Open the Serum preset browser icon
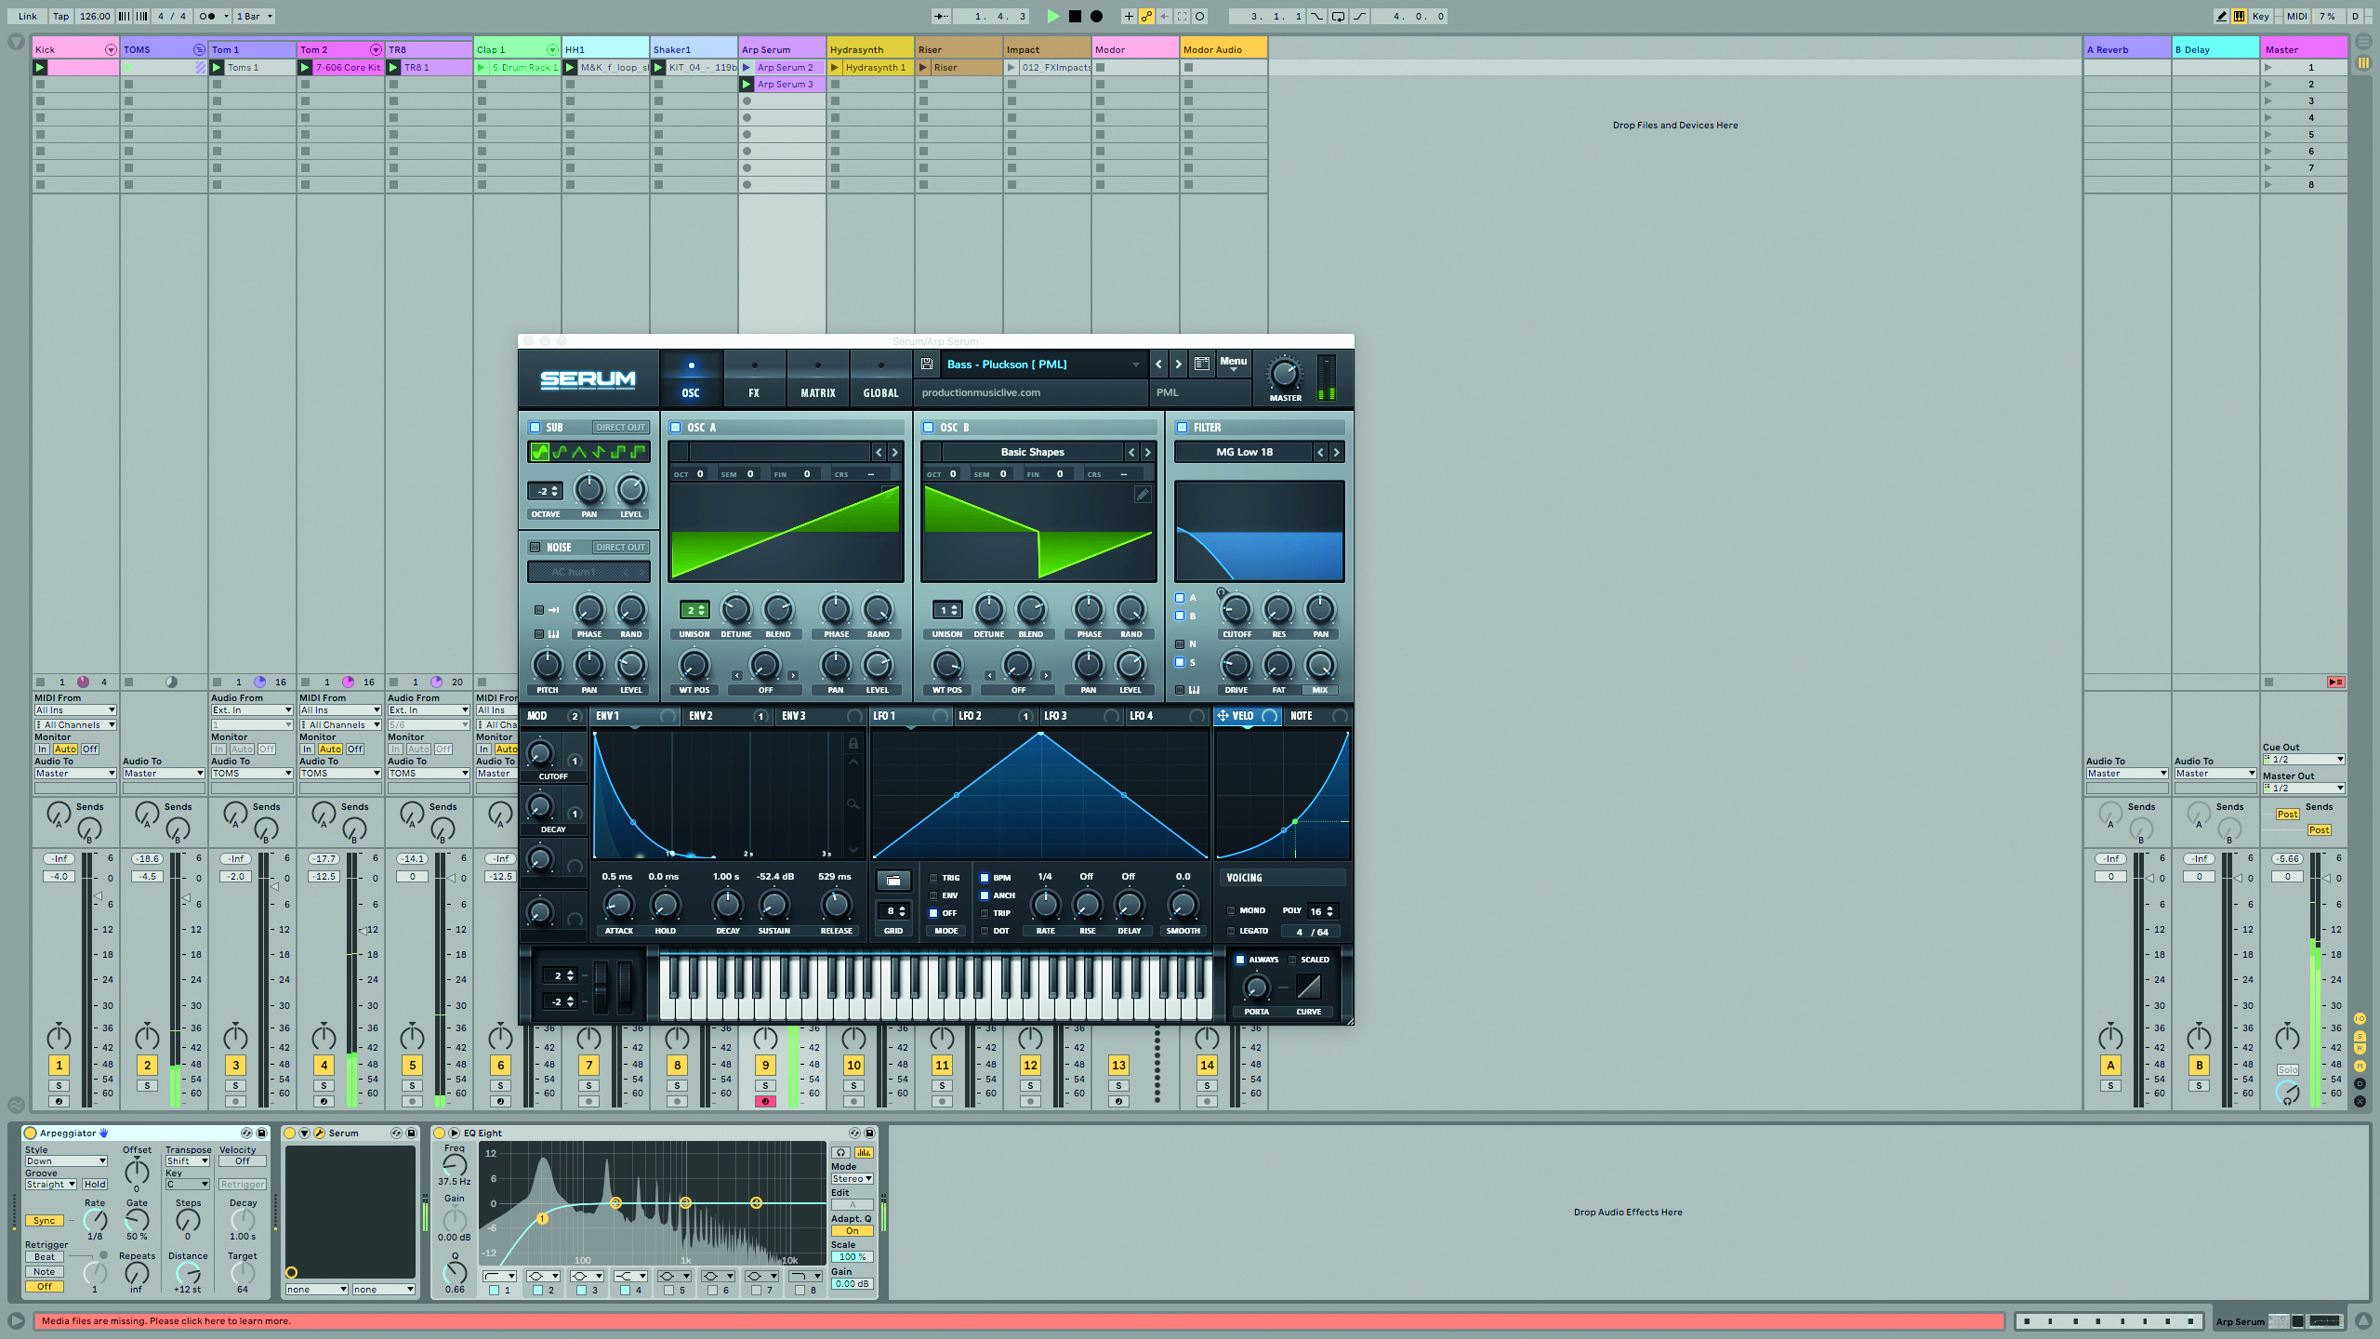2380x1339 pixels. click(x=1201, y=365)
